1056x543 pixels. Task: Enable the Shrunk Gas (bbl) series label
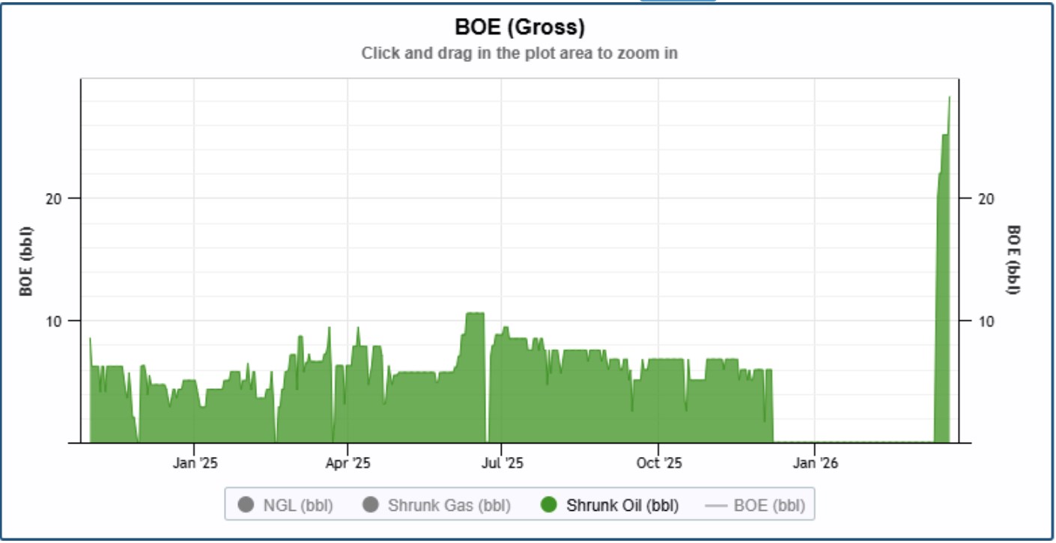coord(449,506)
